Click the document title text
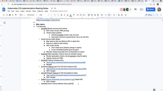The image size is (163, 91). tap(28, 8)
